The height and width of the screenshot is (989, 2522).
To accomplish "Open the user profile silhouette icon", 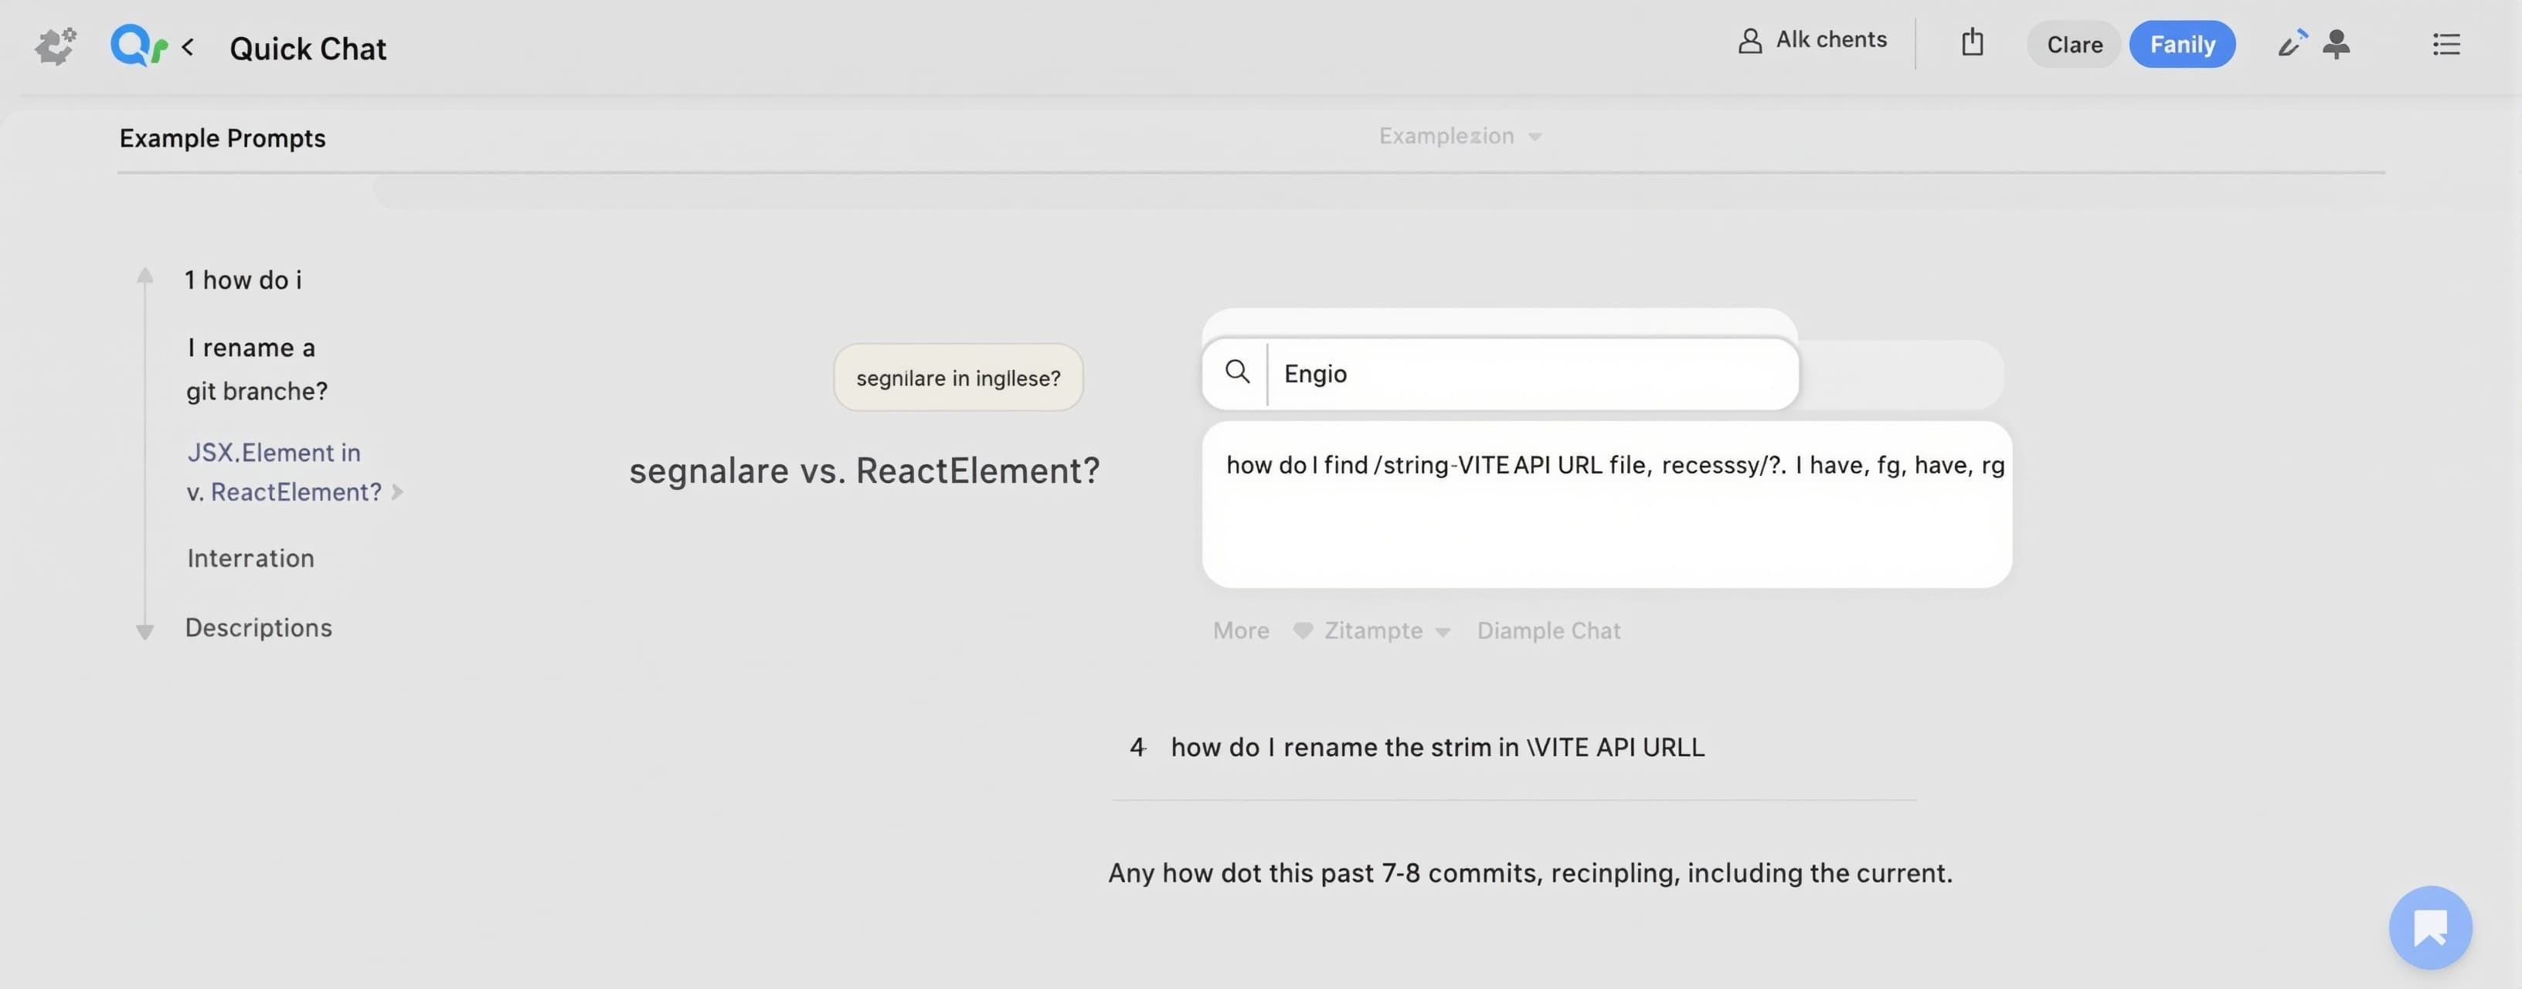I will pos(2336,43).
